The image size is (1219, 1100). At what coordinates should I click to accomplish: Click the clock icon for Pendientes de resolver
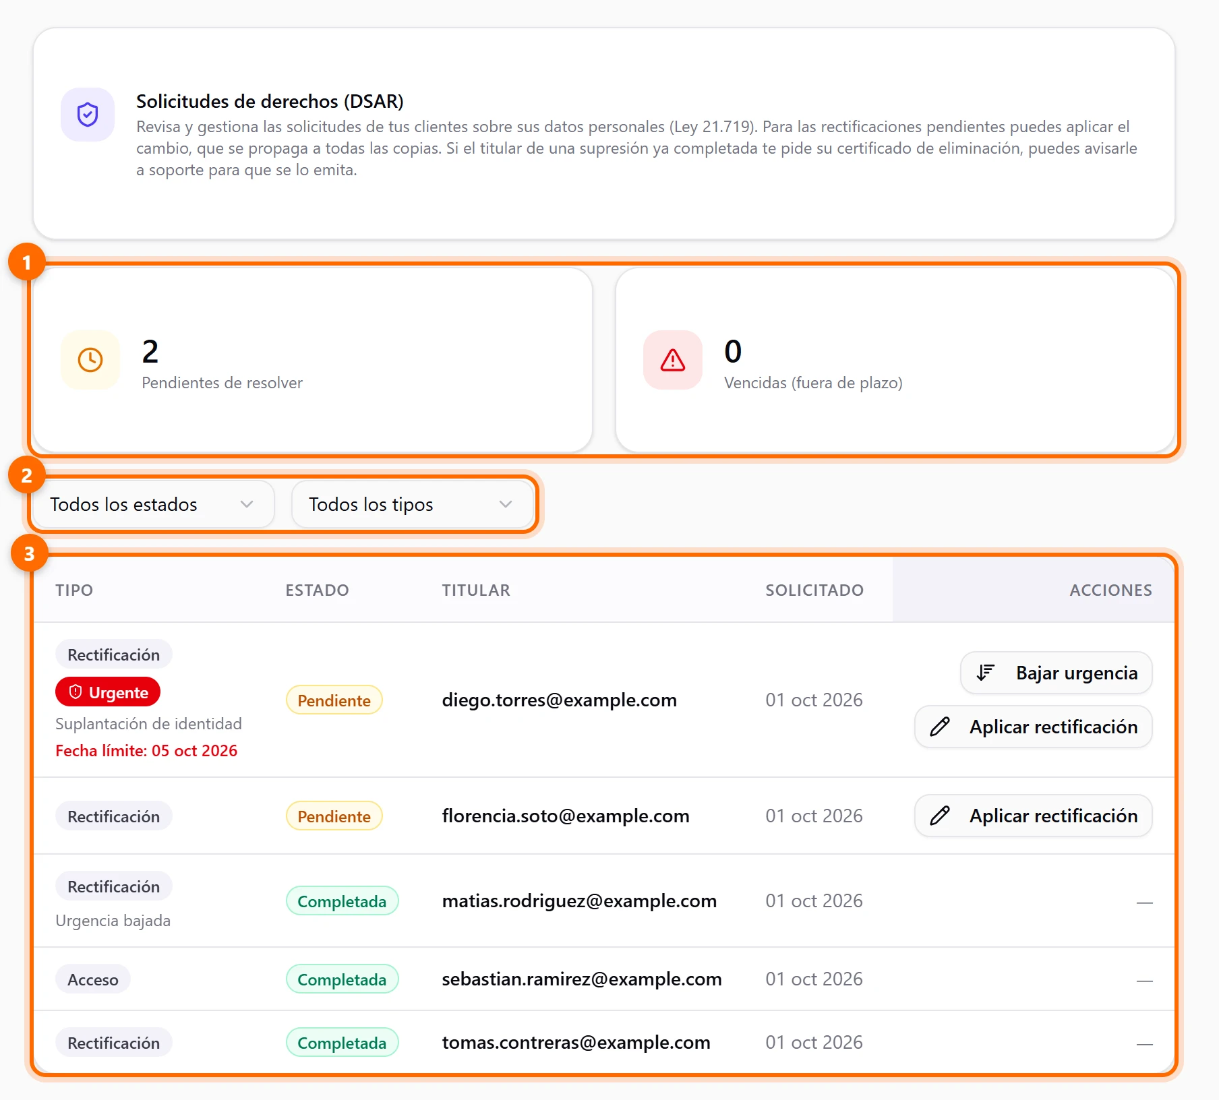(x=90, y=360)
